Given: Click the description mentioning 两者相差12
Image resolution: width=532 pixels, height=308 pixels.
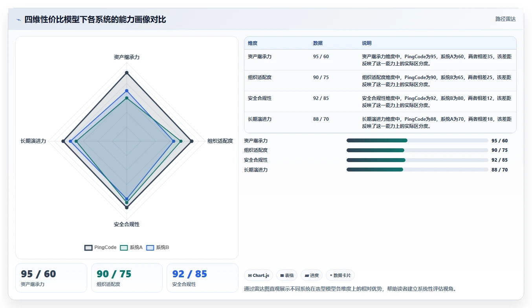Looking at the screenshot, I should (x=437, y=101).
